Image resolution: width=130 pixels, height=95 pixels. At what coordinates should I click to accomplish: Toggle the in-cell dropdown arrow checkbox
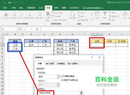point(62,80)
